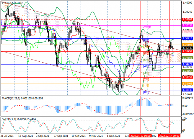Select the [0/8] Murrey level label
Image resolution: width=194 pixels, height=139 pixels.
pos(146,92)
